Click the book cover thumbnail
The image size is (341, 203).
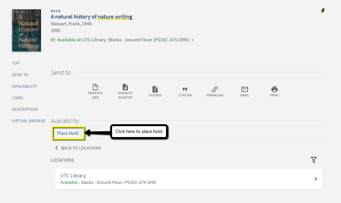pos(27,30)
